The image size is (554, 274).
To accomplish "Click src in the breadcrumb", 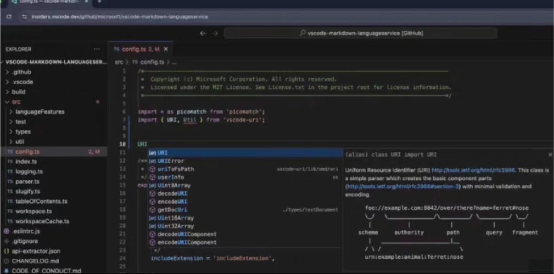I will tap(119, 62).
